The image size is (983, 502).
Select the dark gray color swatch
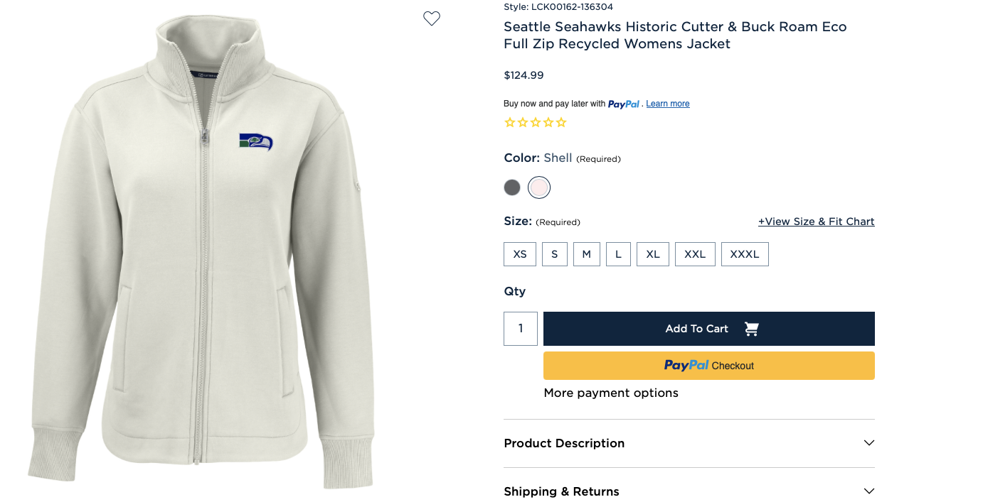(512, 187)
